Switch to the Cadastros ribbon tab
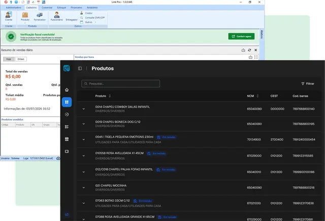325x221 pixels. (x=31, y=8)
